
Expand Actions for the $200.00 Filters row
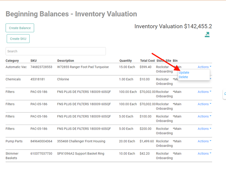click(x=204, y=129)
